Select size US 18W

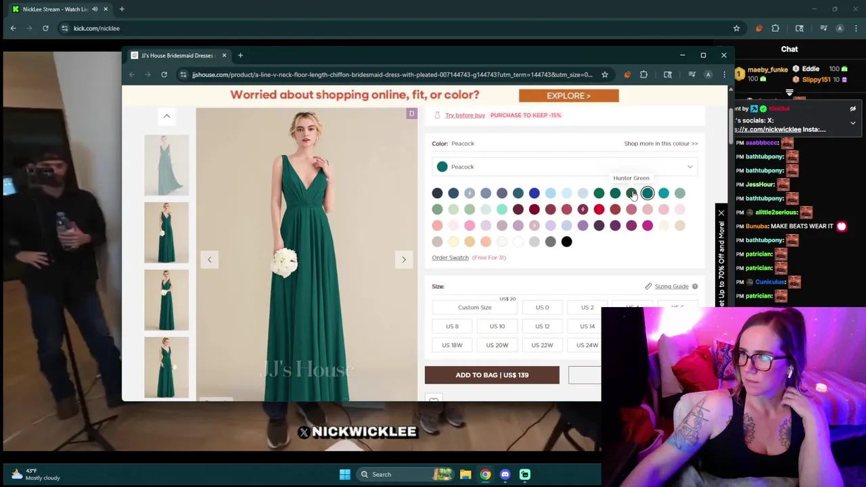(x=452, y=345)
